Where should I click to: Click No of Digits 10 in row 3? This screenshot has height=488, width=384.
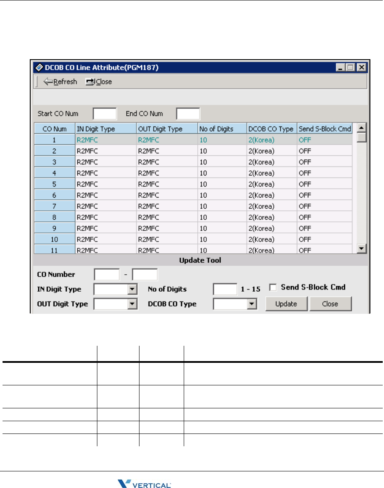coord(222,162)
